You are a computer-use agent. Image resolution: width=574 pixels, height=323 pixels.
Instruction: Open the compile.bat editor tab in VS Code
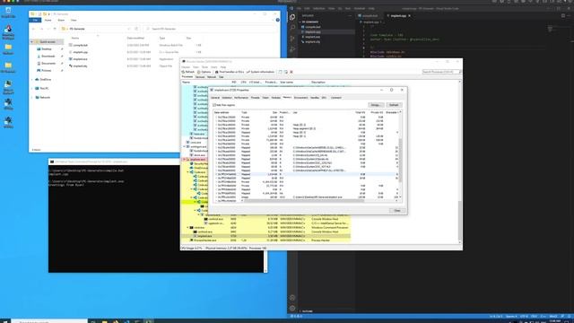(370, 16)
